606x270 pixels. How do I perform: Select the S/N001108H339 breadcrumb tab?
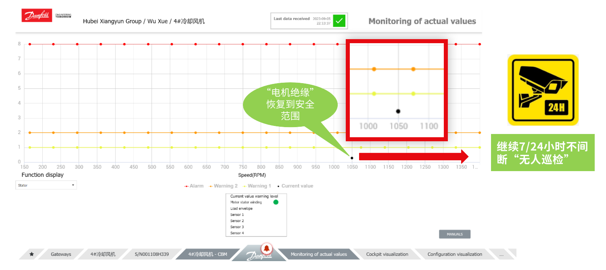point(152,254)
